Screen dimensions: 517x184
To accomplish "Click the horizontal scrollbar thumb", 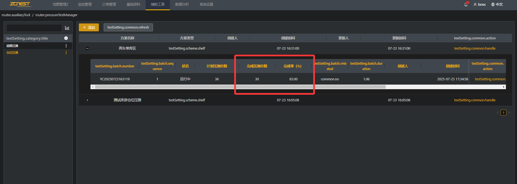I will coord(240,87).
